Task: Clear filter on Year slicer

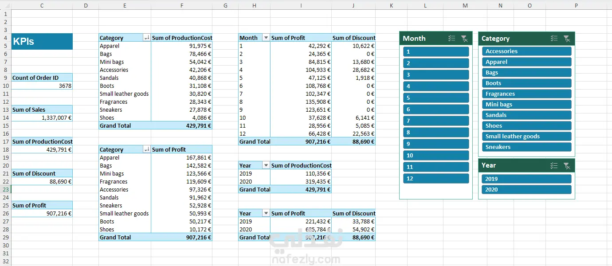Action: [x=567, y=165]
